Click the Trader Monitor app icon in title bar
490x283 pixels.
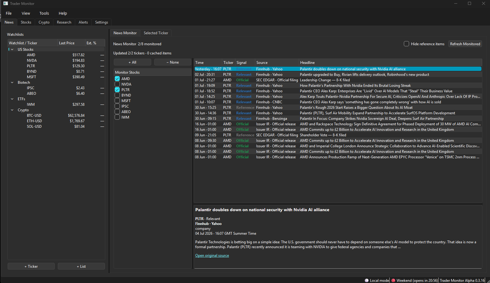pos(5,3)
